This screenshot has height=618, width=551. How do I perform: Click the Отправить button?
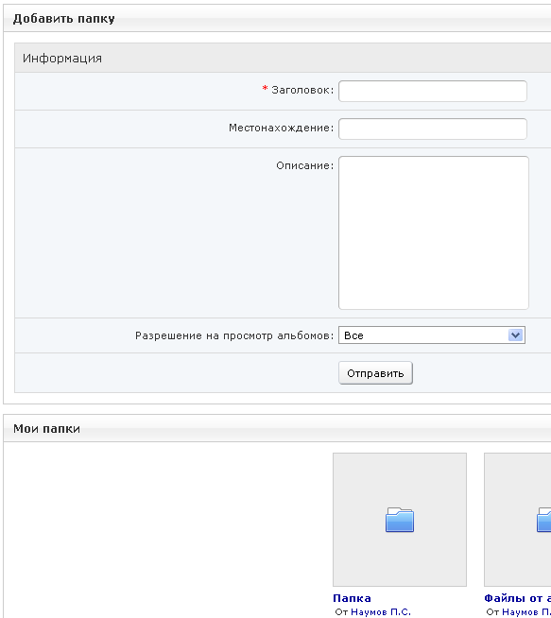(375, 373)
